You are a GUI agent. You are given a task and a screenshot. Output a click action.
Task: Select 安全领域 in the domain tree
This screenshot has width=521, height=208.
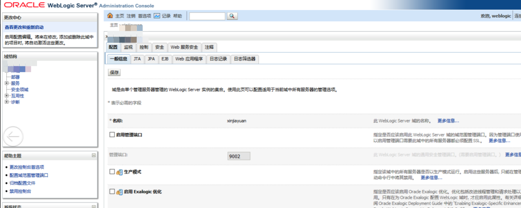click(20, 89)
